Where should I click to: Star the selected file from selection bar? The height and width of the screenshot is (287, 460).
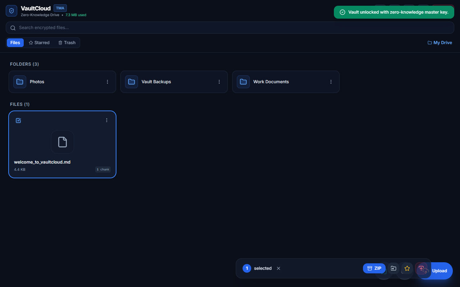407,268
